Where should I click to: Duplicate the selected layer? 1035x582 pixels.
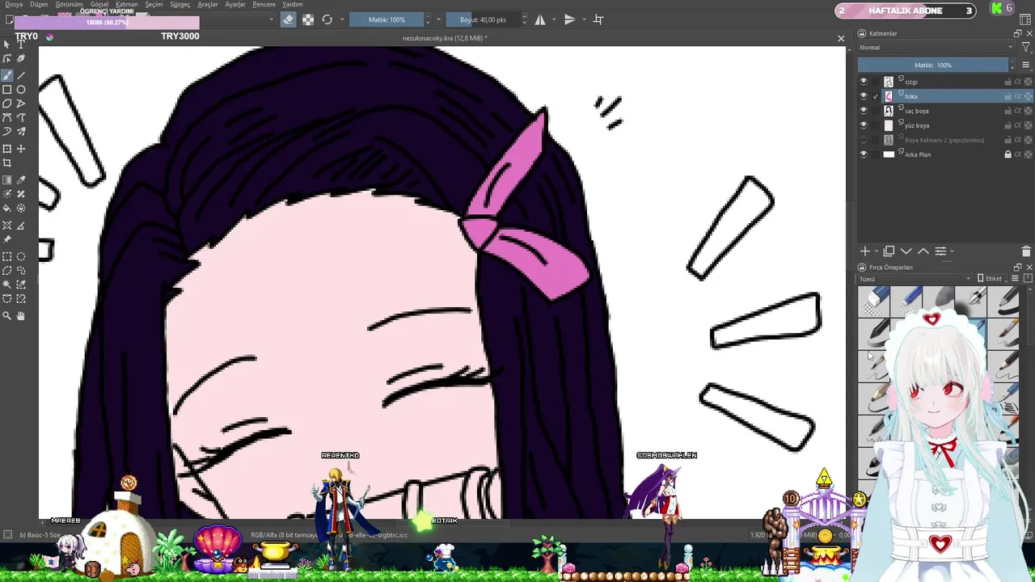point(889,251)
